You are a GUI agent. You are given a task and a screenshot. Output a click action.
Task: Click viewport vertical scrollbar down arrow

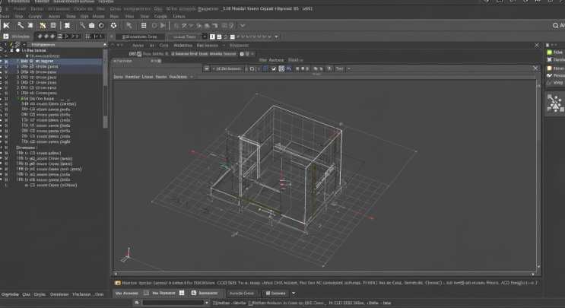click(x=538, y=267)
